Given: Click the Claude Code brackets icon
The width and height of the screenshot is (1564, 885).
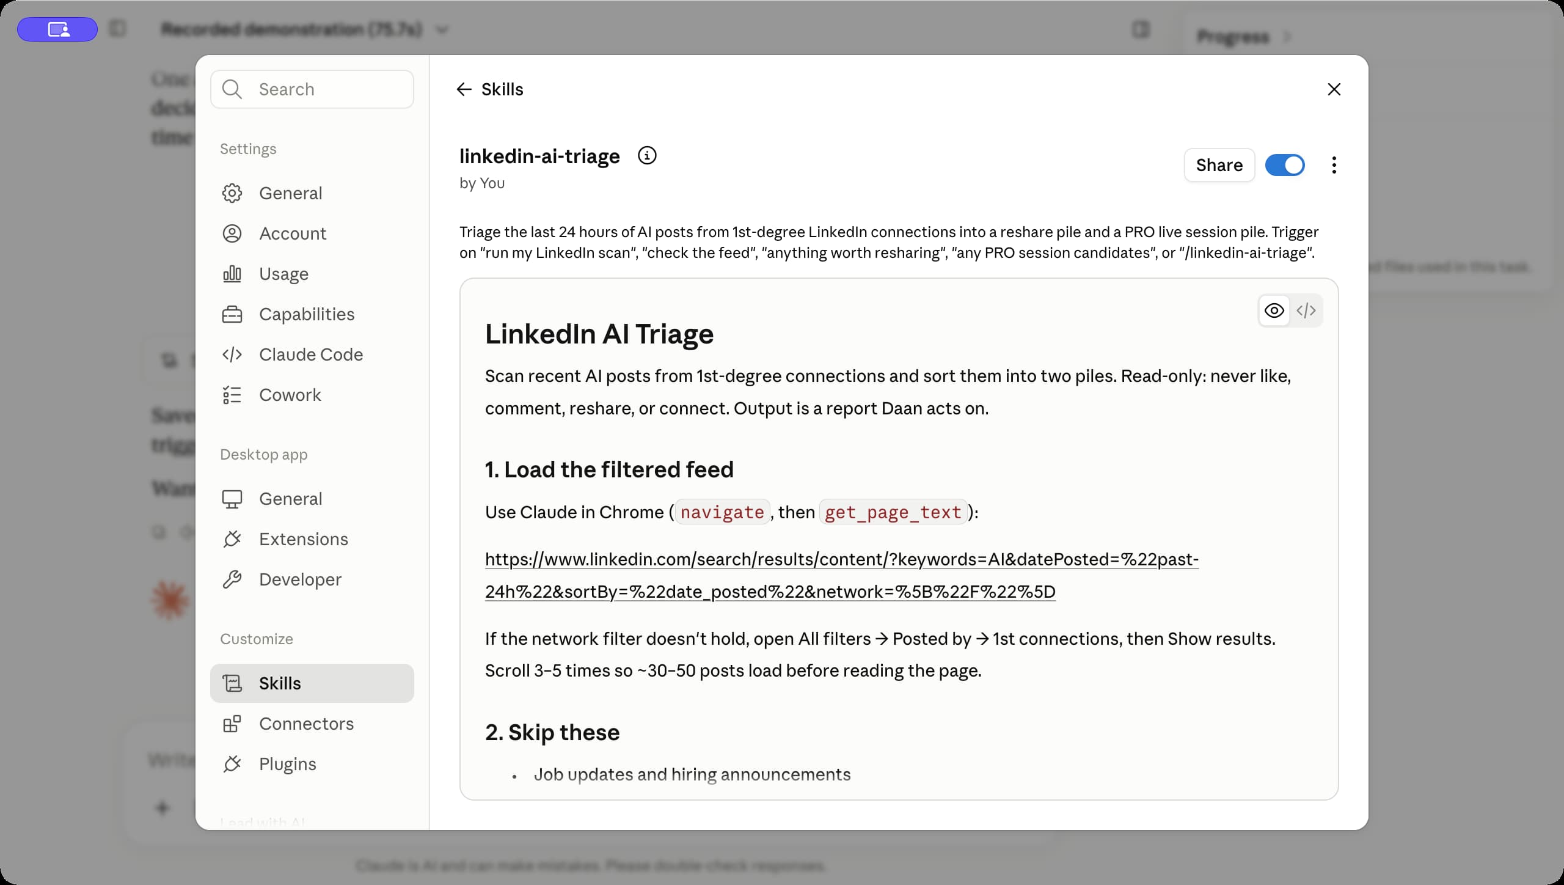Looking at the screenshot, I should (x=232, y=354).
